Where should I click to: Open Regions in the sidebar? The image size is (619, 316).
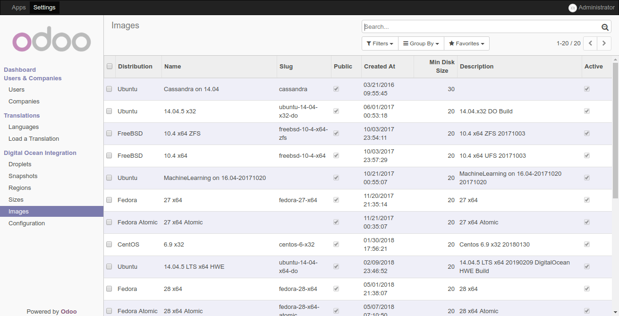20,188
